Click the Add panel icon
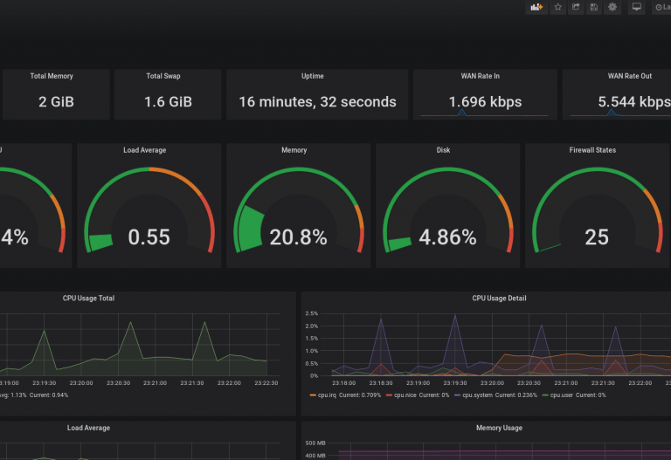The image size is (671, 460). coord(536,7)
